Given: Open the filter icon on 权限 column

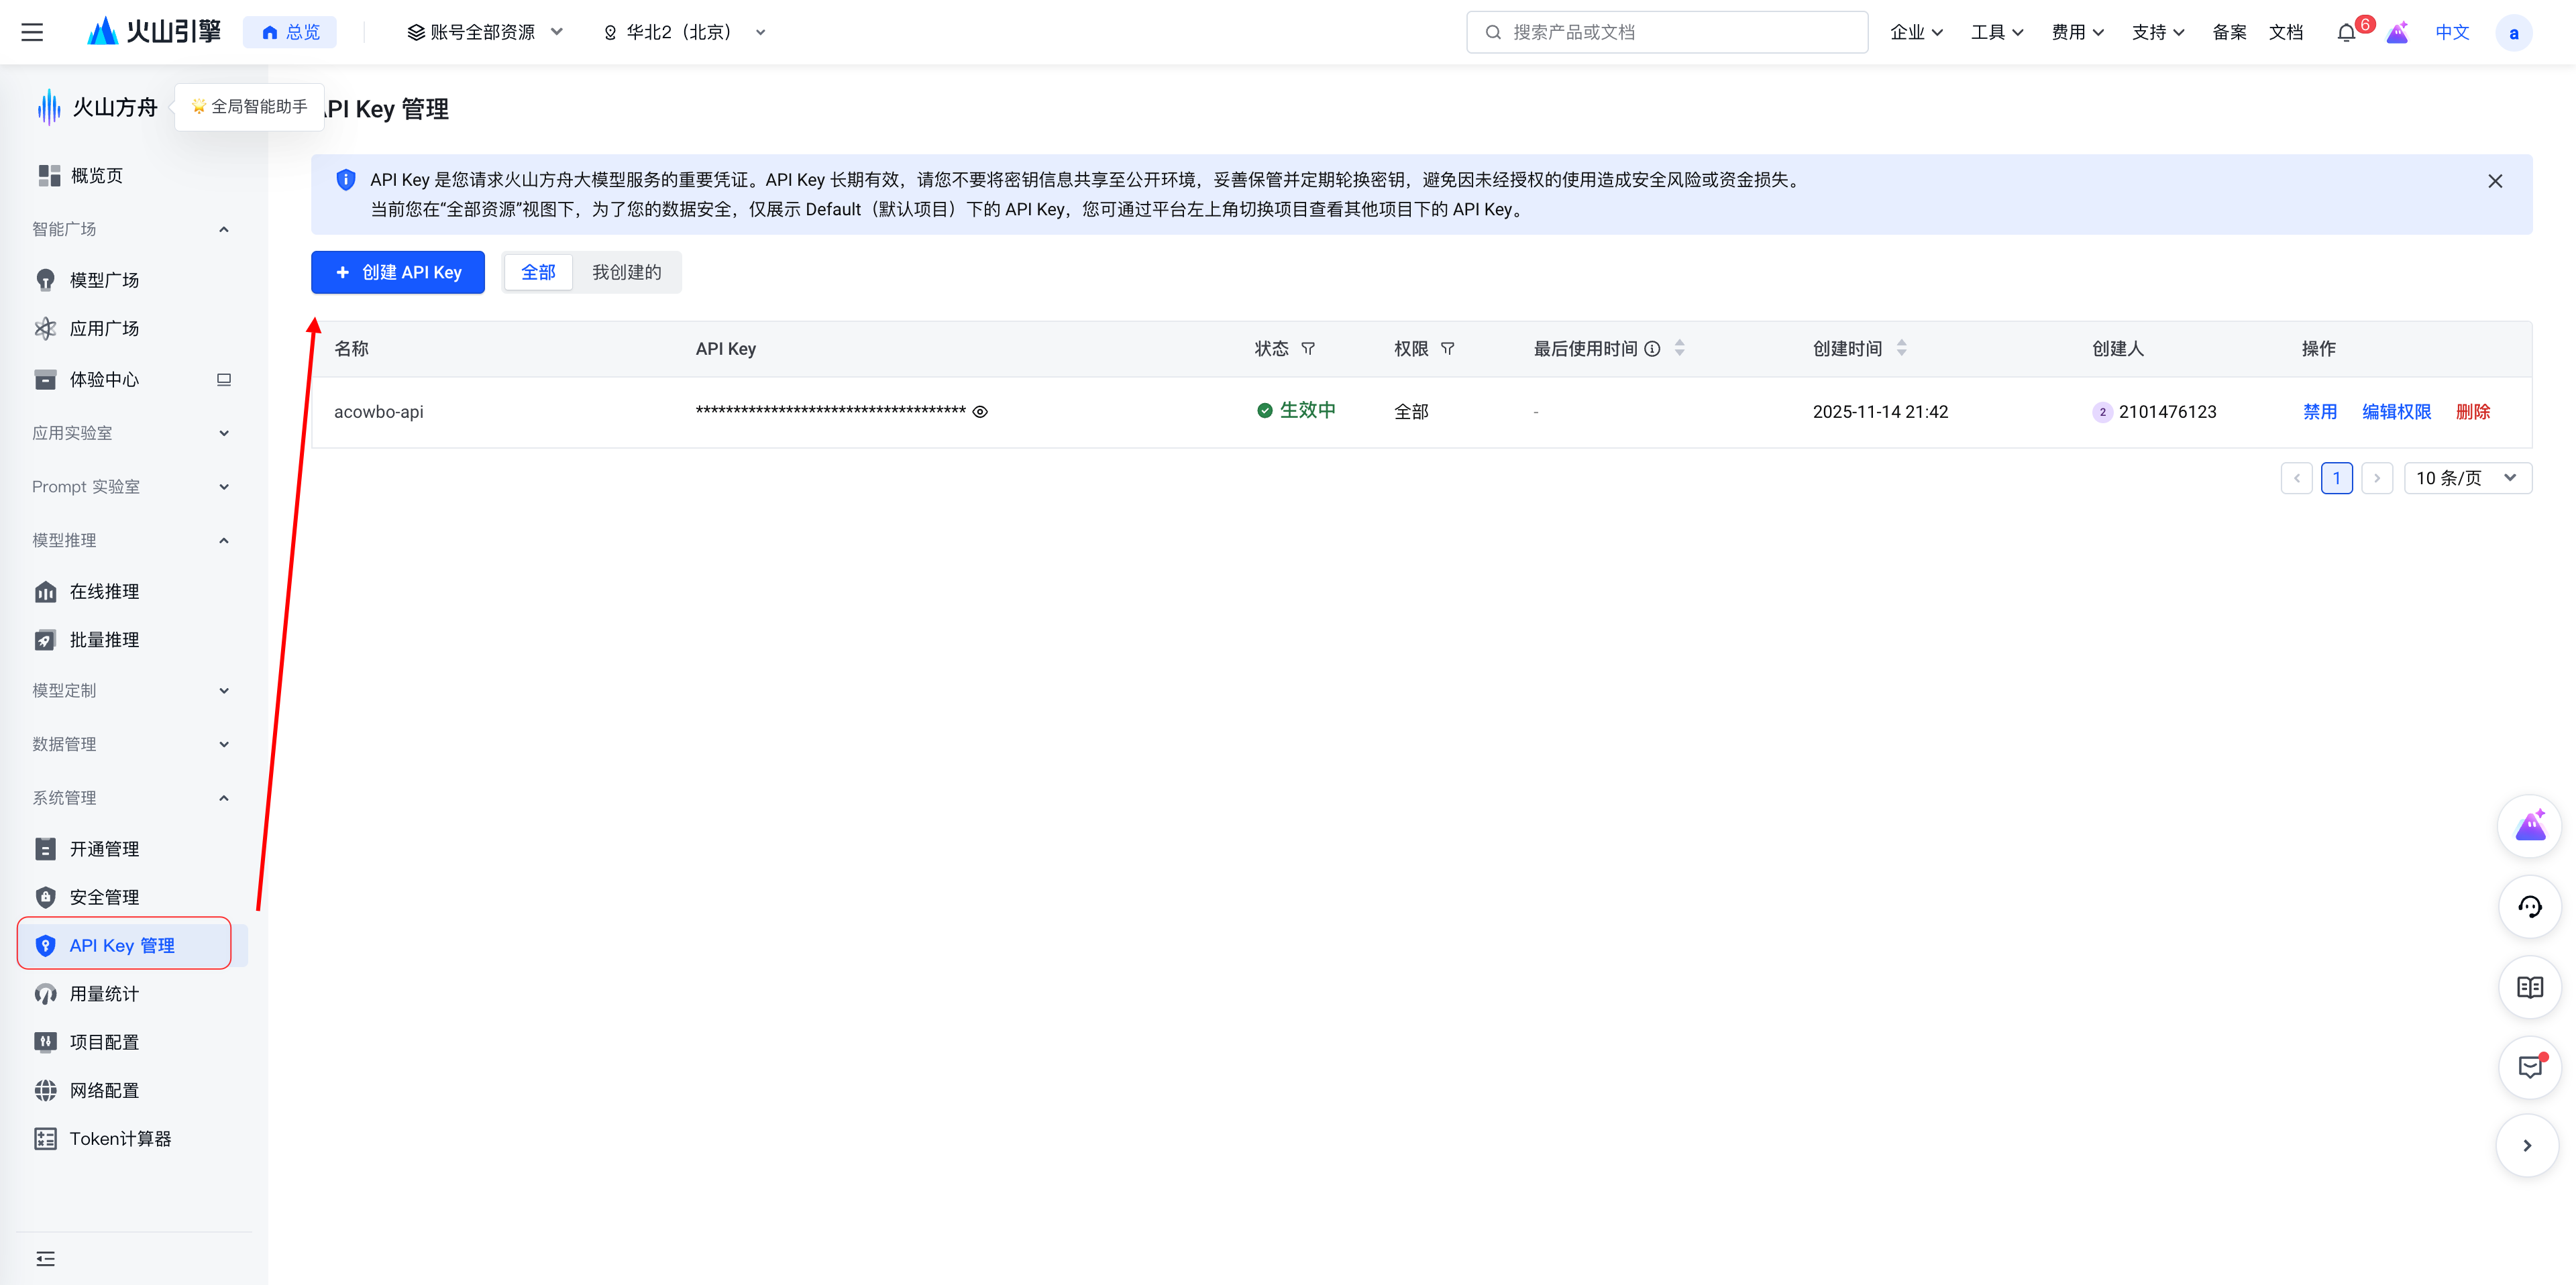Looking at the screenshot, I should (1447, 348).
